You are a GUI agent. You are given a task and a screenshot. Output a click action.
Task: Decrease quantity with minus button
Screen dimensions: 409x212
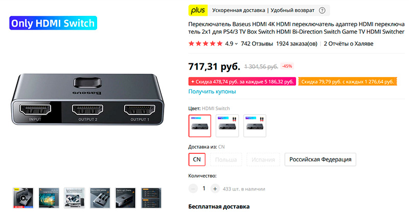[193, 189]
